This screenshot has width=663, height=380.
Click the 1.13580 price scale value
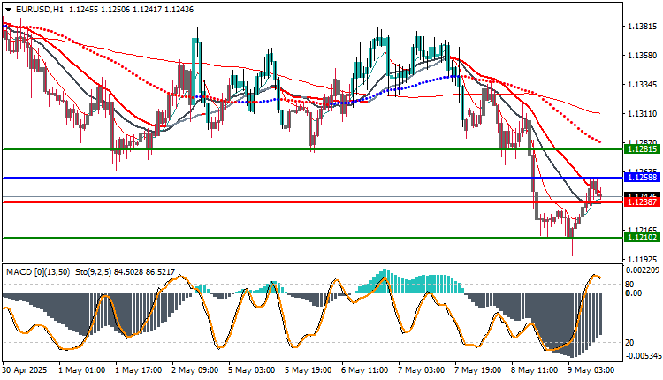click(643, 56)
